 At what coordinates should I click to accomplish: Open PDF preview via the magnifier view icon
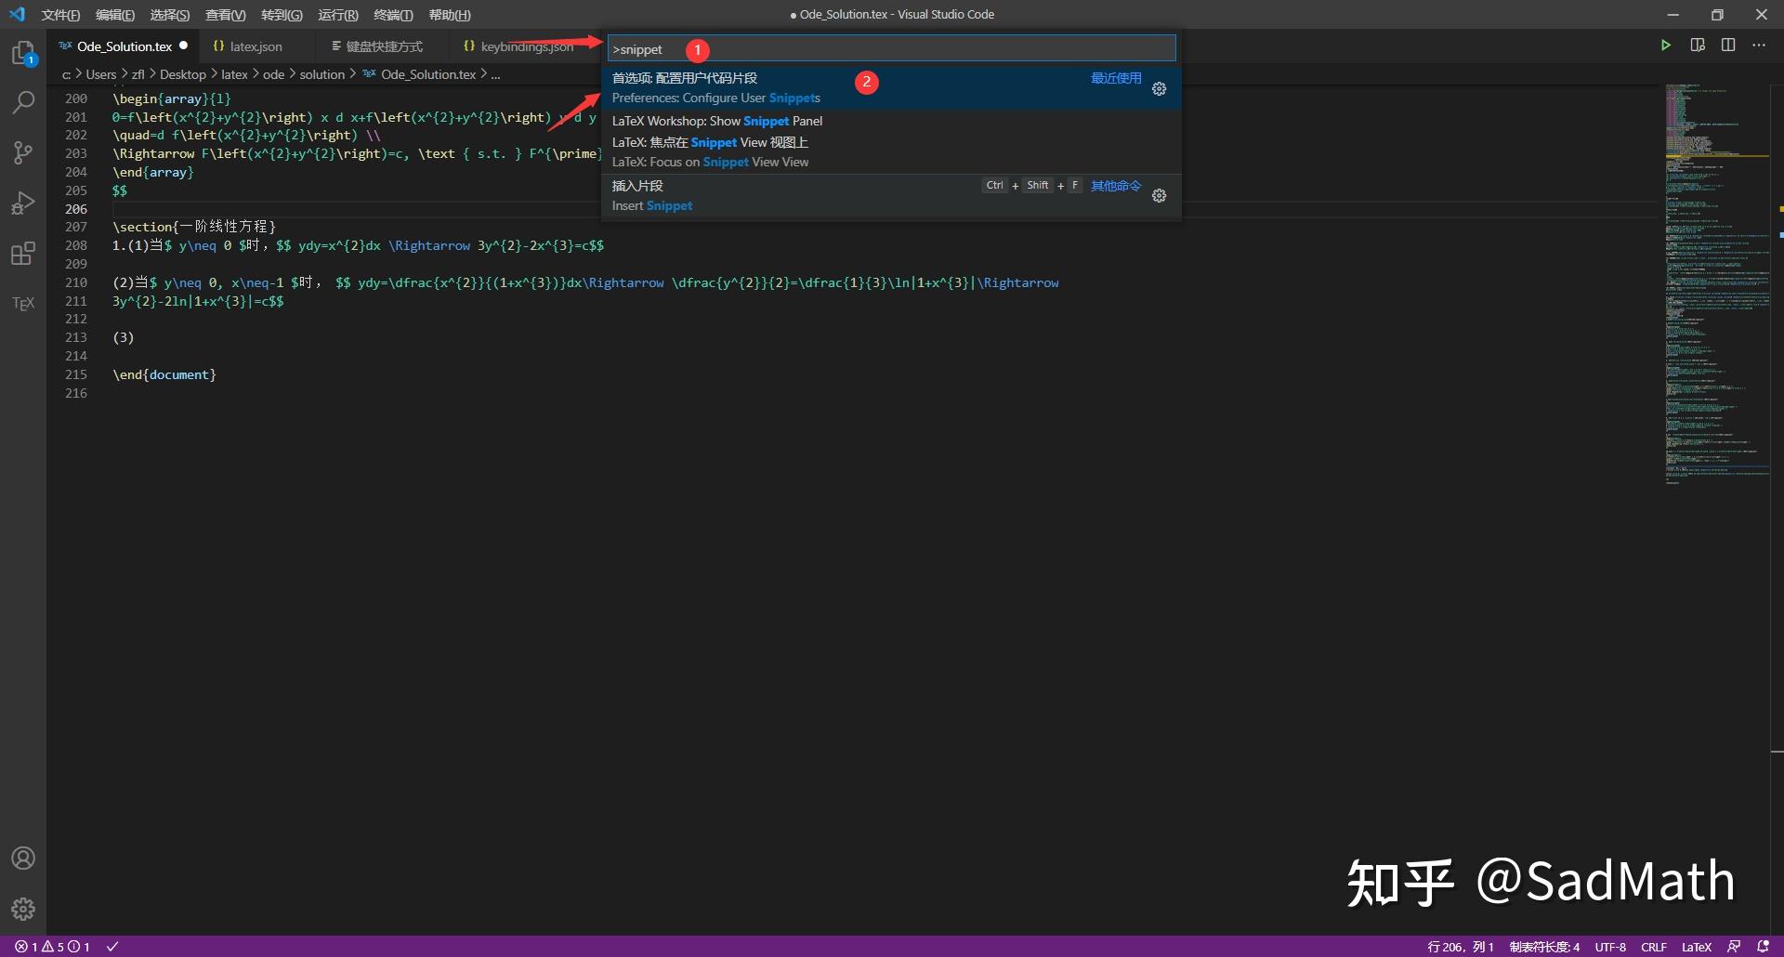(x=1698, y=45)
